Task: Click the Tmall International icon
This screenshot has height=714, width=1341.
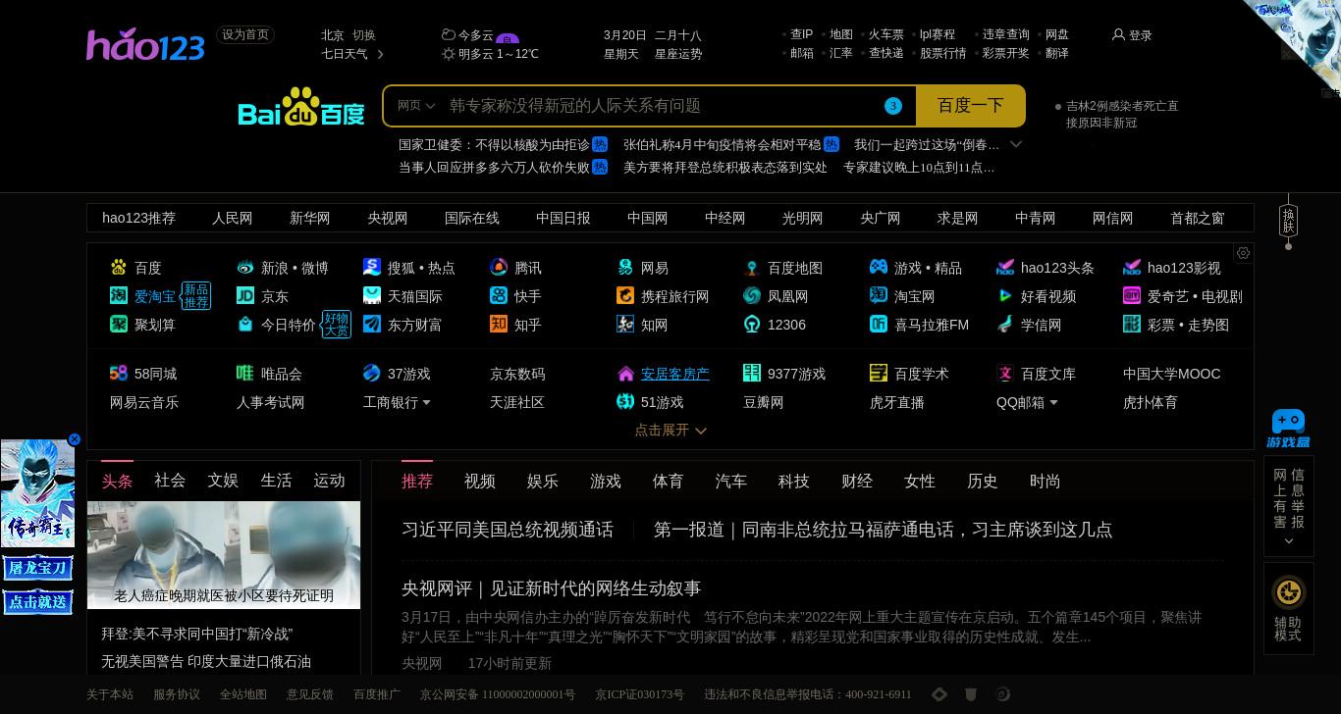Action: [372, 295]
